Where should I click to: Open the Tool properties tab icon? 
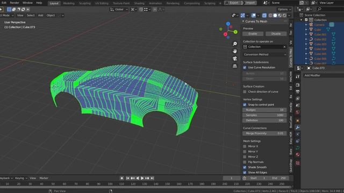tap(297, 77)
